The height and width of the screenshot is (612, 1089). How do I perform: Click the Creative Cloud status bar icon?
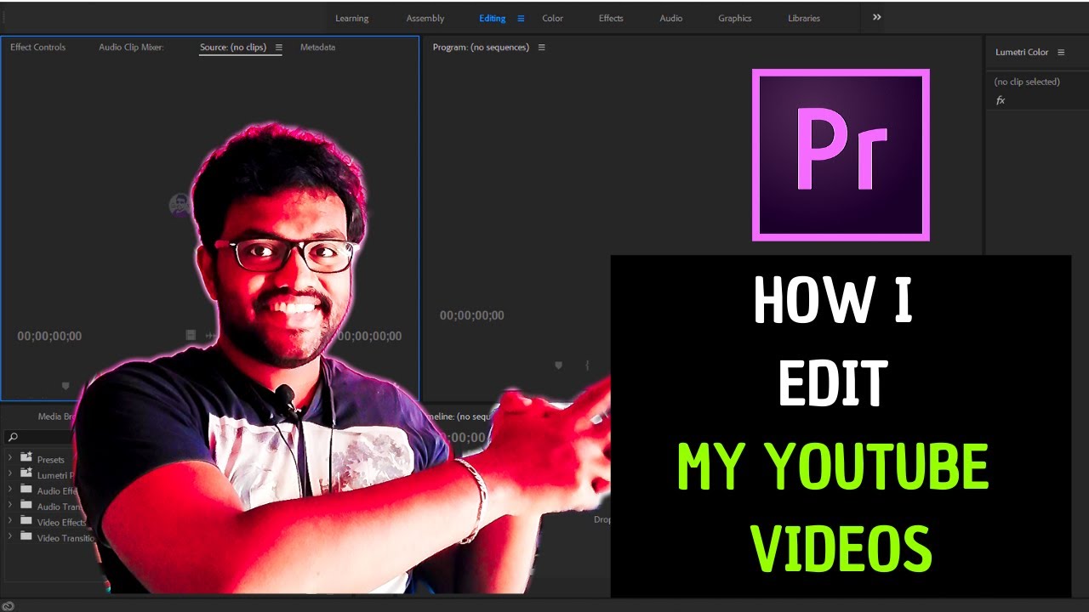[9, 605]
